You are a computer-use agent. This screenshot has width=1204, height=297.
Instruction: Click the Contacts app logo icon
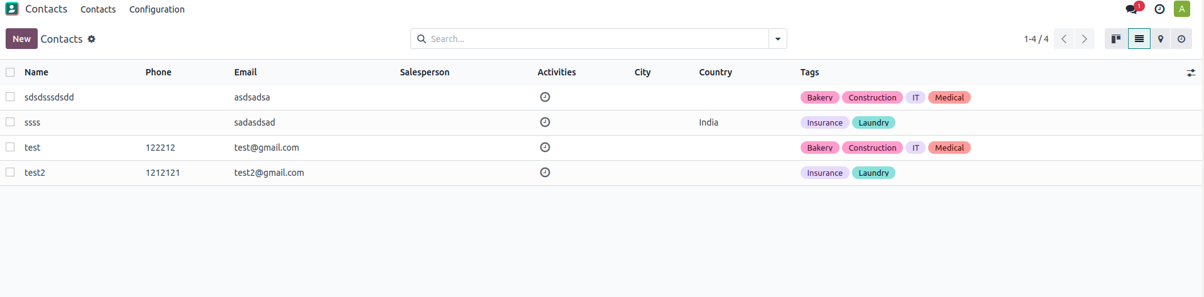pyautogui.click(x=12, y=9)
